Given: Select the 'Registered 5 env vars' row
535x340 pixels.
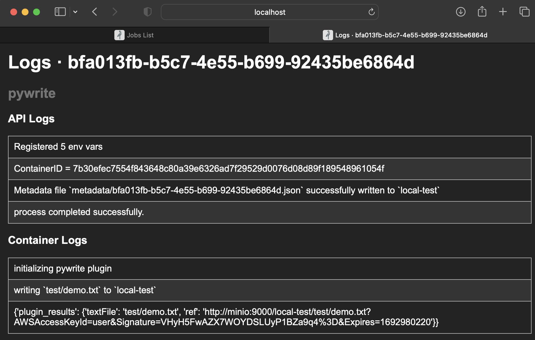Looking at the screenshot, I should pos(269,147).
